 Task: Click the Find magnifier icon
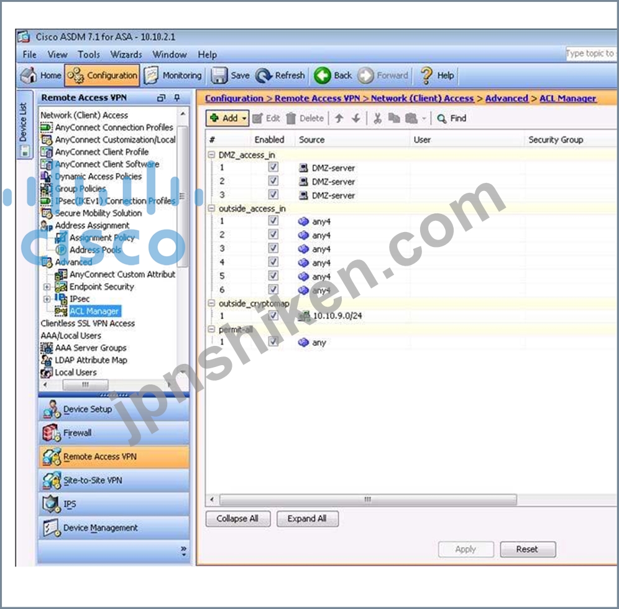(442, 119)
